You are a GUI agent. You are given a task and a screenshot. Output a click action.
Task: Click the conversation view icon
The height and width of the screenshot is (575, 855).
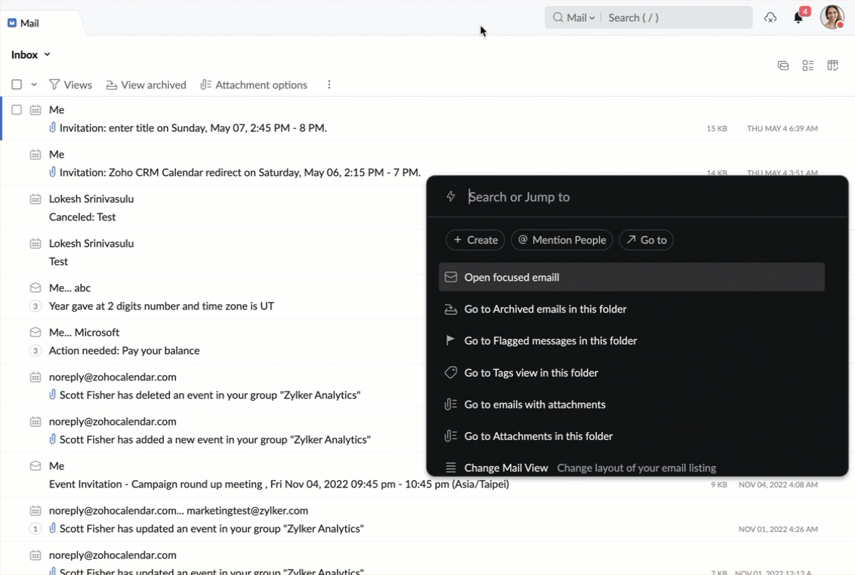(783, 66)
